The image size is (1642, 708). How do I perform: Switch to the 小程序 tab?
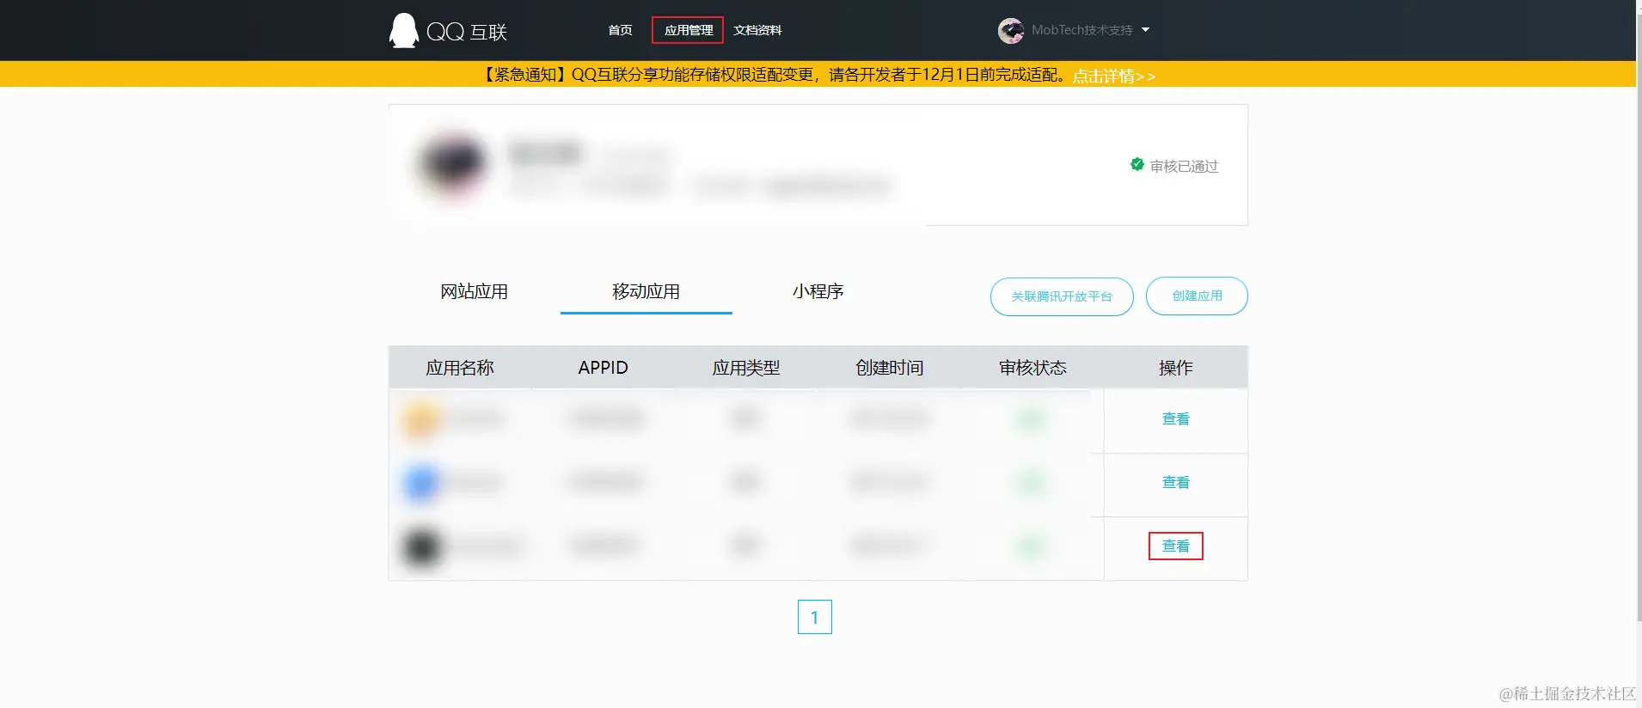[x=818, y=291]
